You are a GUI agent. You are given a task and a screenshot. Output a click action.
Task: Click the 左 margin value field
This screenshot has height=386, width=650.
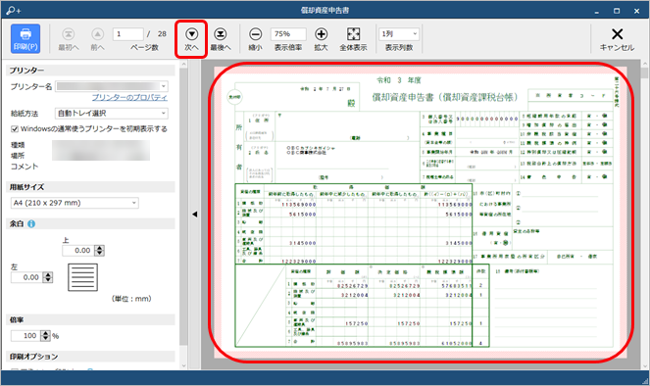tap(26, 277)
